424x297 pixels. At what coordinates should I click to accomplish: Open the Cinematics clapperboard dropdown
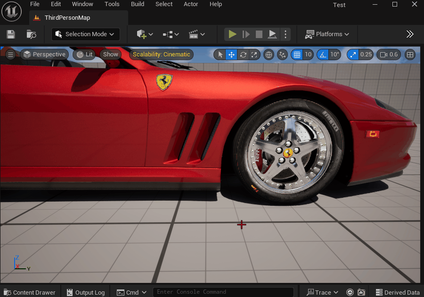(x=196, y=34)
